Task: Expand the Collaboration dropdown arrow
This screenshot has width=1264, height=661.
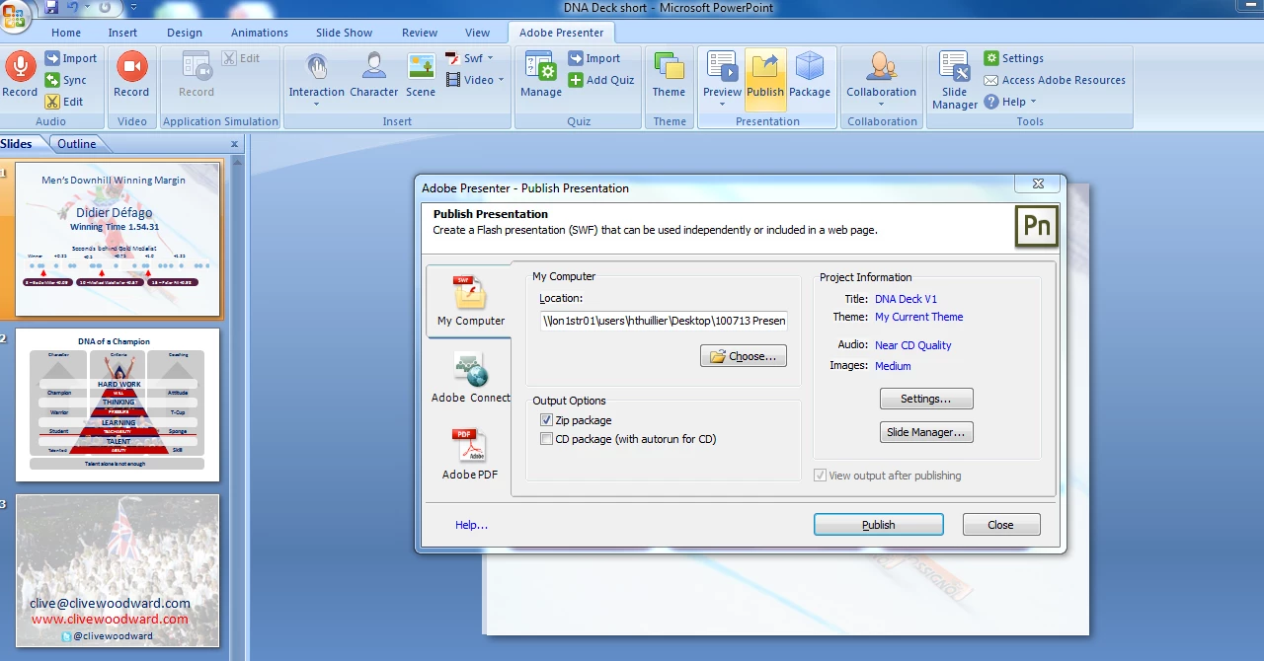Action: coord(881,104)
